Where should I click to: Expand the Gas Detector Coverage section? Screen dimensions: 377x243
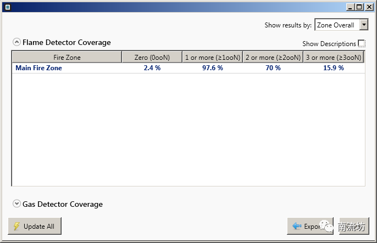pyautogui.click(x=16, y=204)
